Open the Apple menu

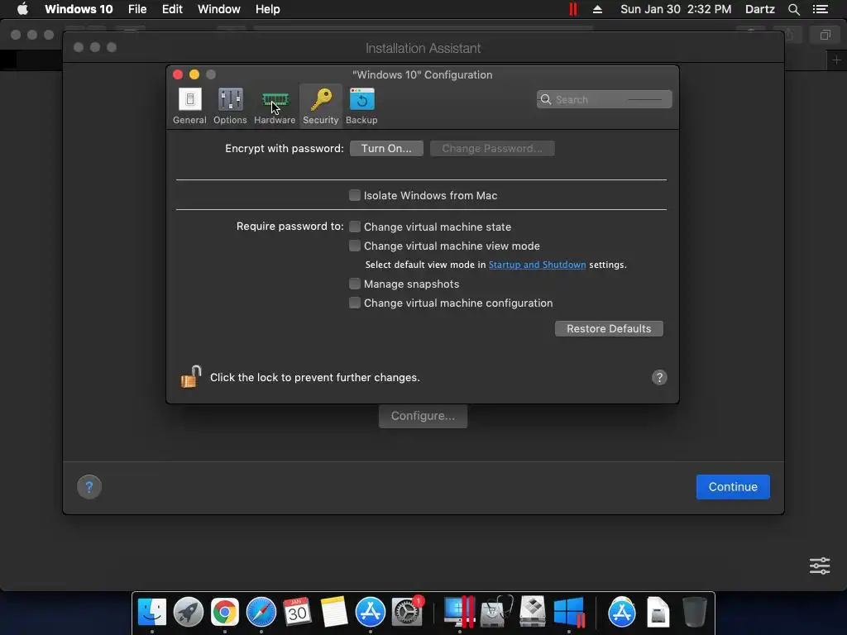pos(22,9)
